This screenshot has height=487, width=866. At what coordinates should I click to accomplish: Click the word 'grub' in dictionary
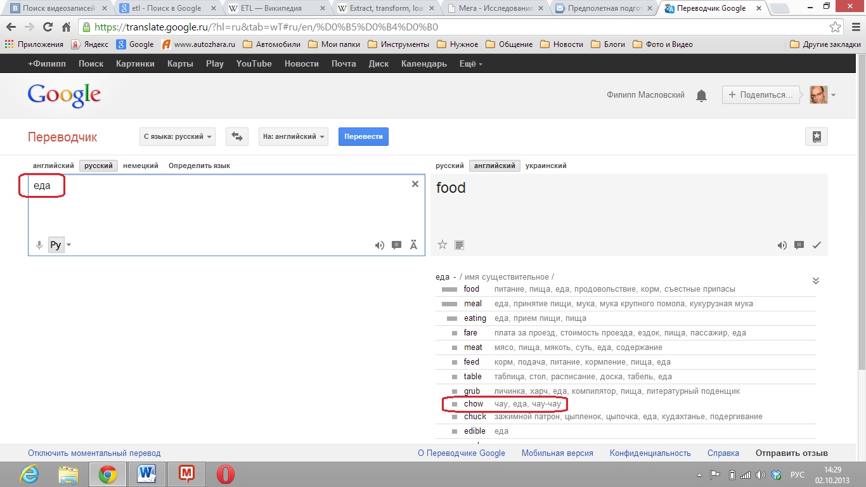[x=472, y=391]
